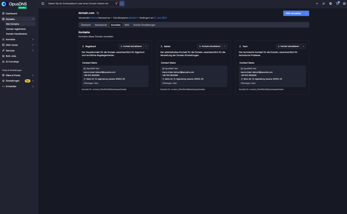Click the Einstellungen gear icon

(3, 81)
